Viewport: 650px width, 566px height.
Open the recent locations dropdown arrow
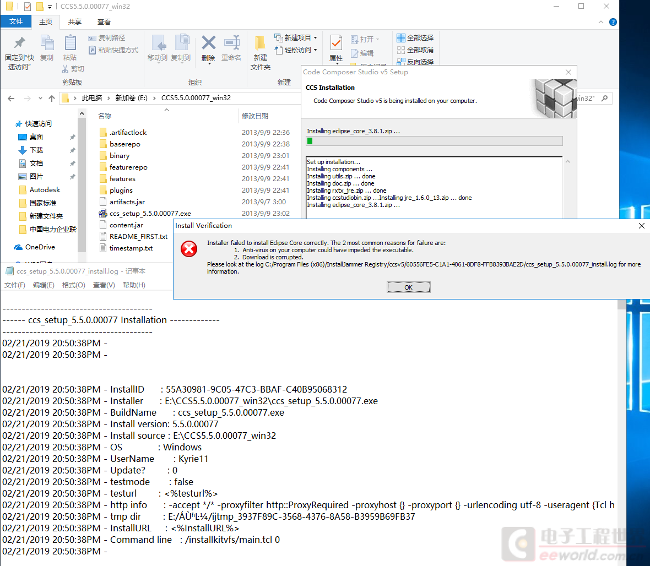tap(40, 98)
